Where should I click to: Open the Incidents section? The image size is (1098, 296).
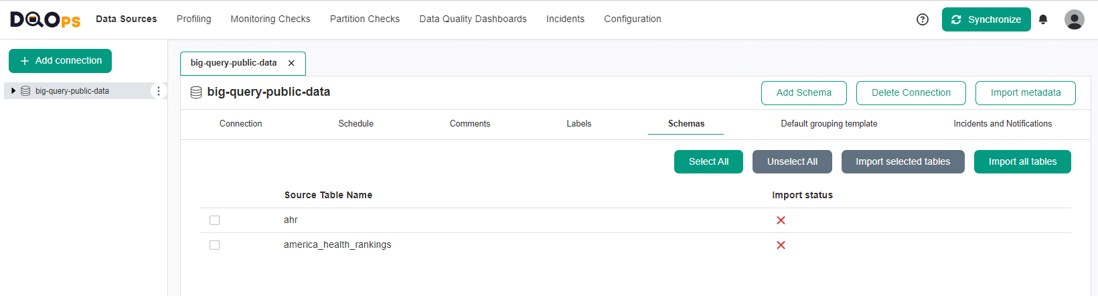(565, 19)
